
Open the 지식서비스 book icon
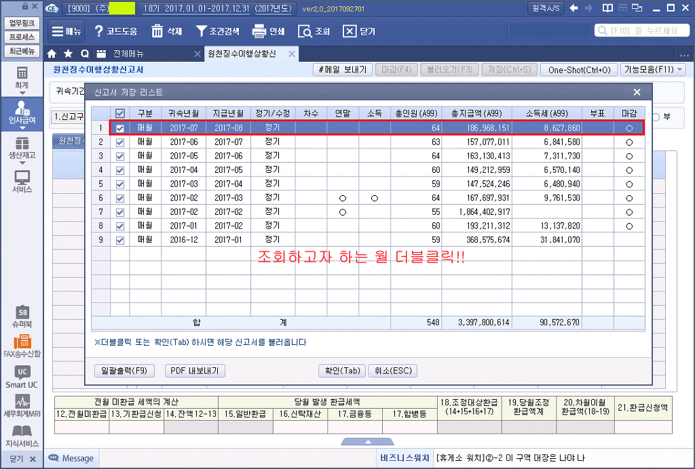pyautogui.click(x=22, y=435)
